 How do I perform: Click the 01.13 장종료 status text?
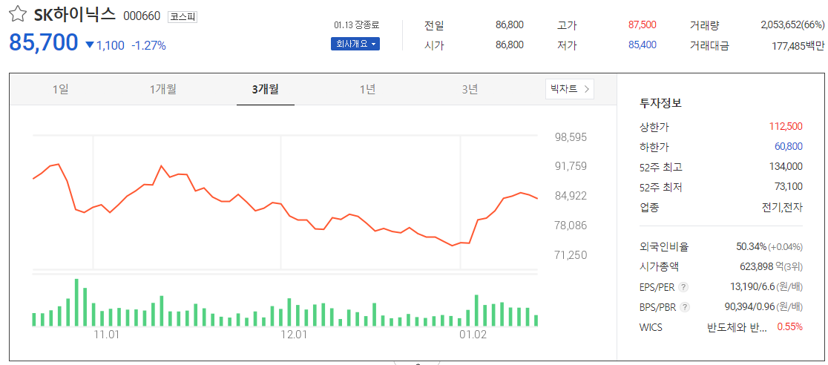coord(356,24)
